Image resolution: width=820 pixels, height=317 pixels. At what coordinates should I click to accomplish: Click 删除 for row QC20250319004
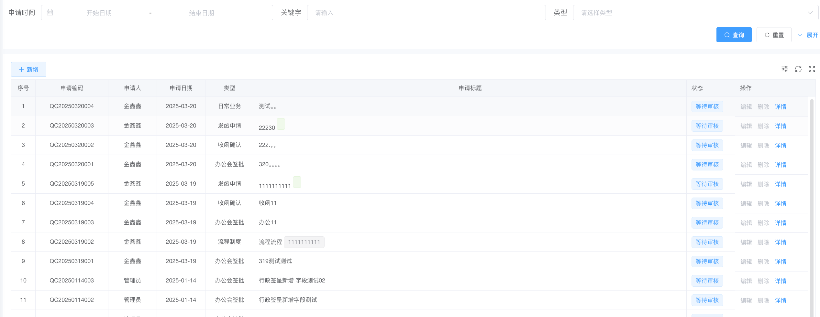point(763,204)
